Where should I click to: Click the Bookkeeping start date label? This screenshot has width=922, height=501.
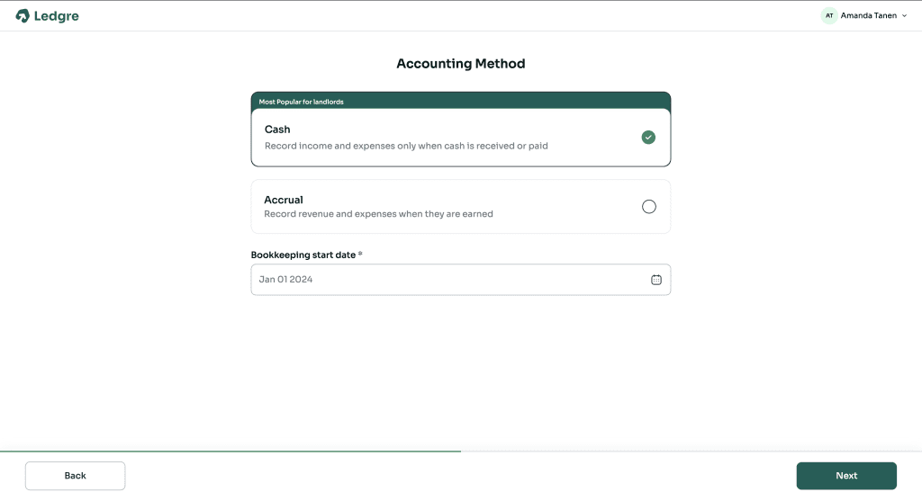click(303, 255)
